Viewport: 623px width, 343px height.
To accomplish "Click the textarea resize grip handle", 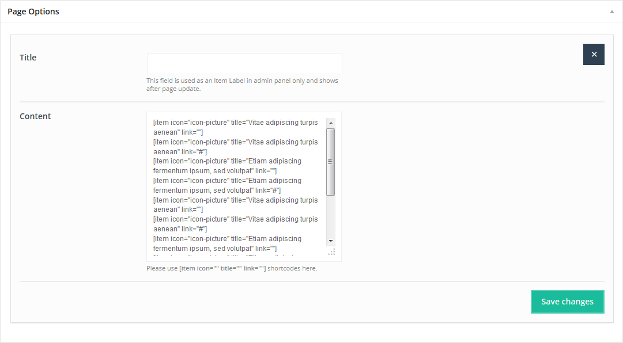I will [331, 251].
